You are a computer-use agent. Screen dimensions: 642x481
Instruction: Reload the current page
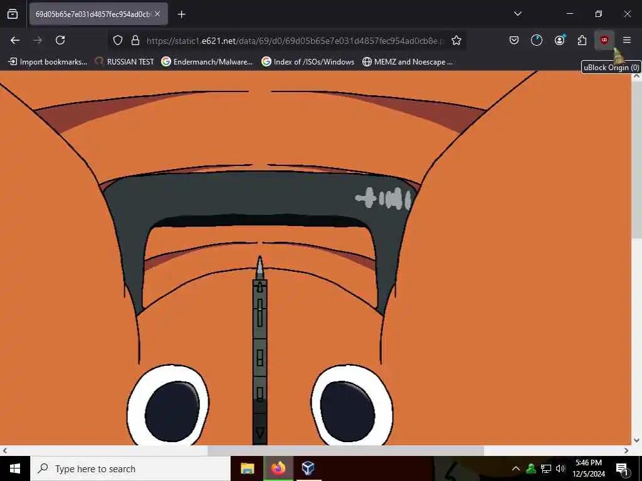point(60,40)
